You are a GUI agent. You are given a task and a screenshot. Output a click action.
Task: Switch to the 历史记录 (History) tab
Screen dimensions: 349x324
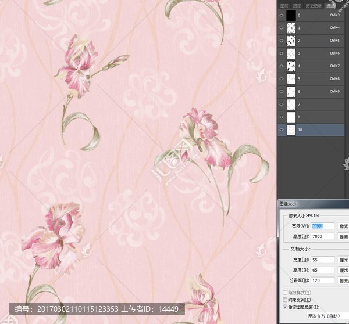(x=314, y=6)
